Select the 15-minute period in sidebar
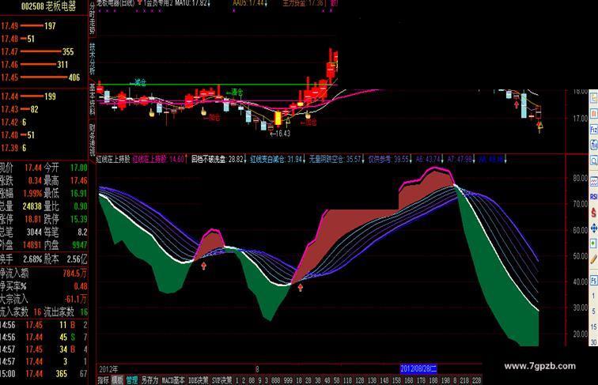598x385 pixels. [x=593, y=327]
